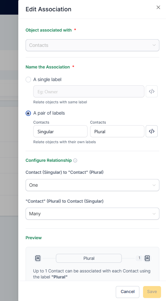The image size is (166, 301).
Task: Click code icon beside Plural label field
Action: point(152,131)
